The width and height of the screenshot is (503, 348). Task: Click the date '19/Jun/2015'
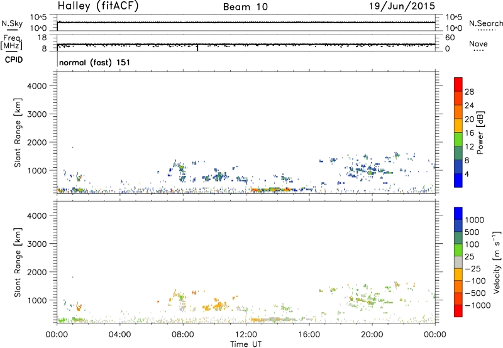click(x=402, y=6)
